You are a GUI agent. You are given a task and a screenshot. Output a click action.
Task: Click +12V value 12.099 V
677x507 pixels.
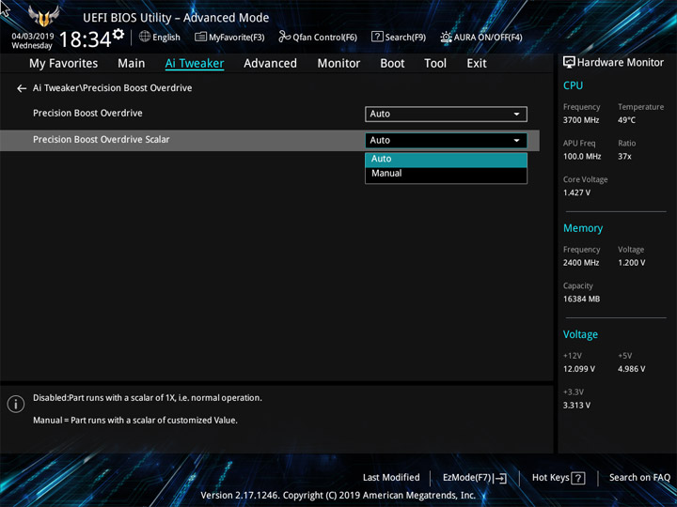pos(579,369)
